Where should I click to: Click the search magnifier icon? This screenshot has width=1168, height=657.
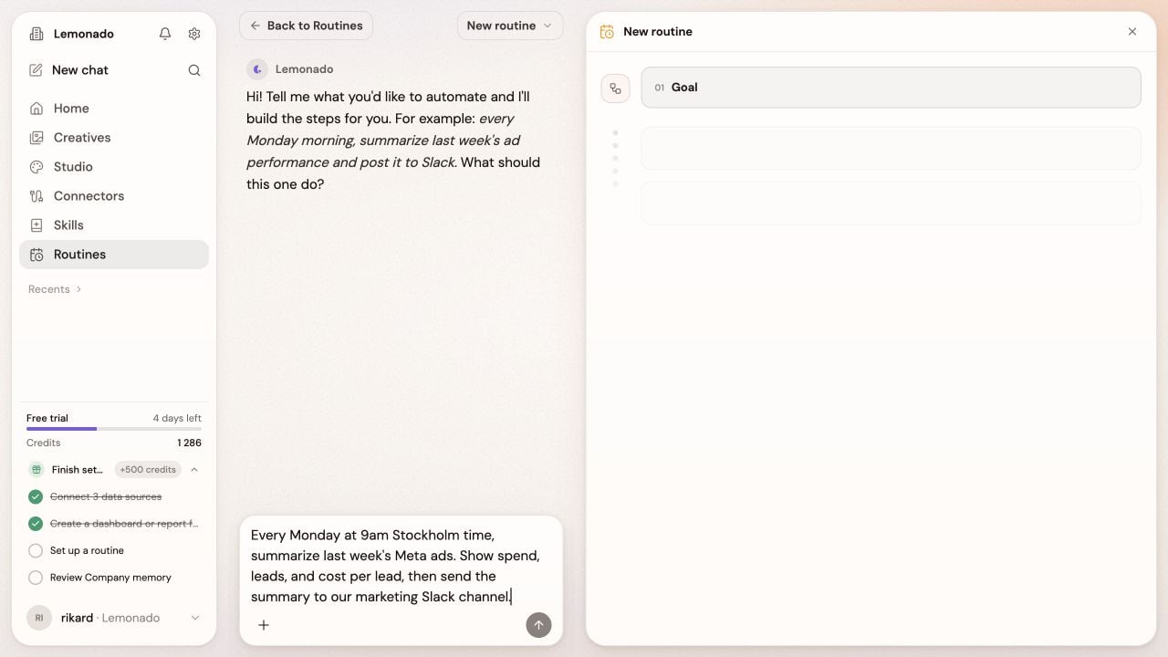pos(194,70)
